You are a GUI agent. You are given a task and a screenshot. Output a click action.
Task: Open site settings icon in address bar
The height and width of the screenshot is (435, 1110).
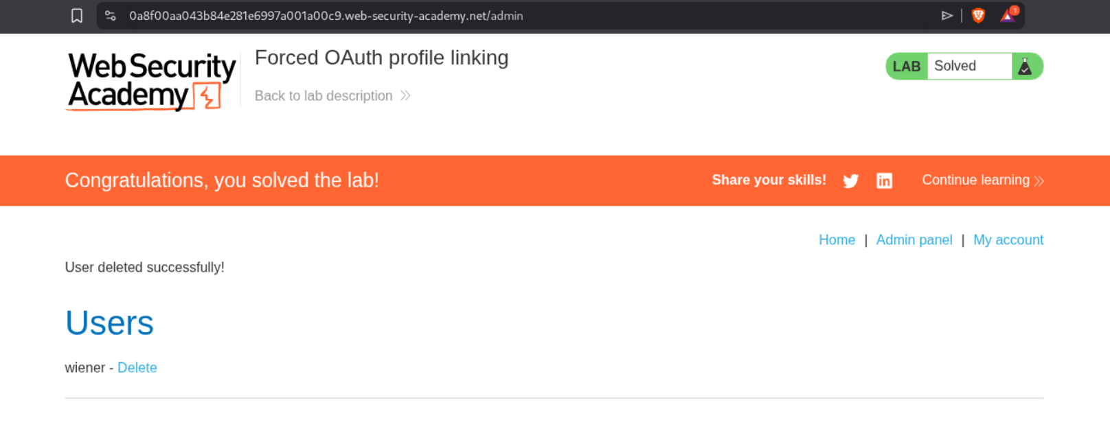coord(110,16)
